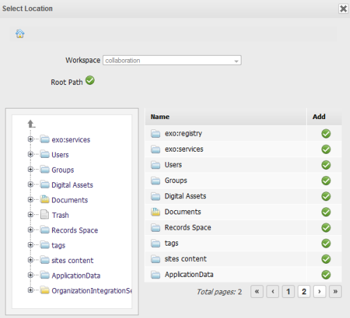
Task: Go to page 1 of results
Action: click(x=288, y=292)
